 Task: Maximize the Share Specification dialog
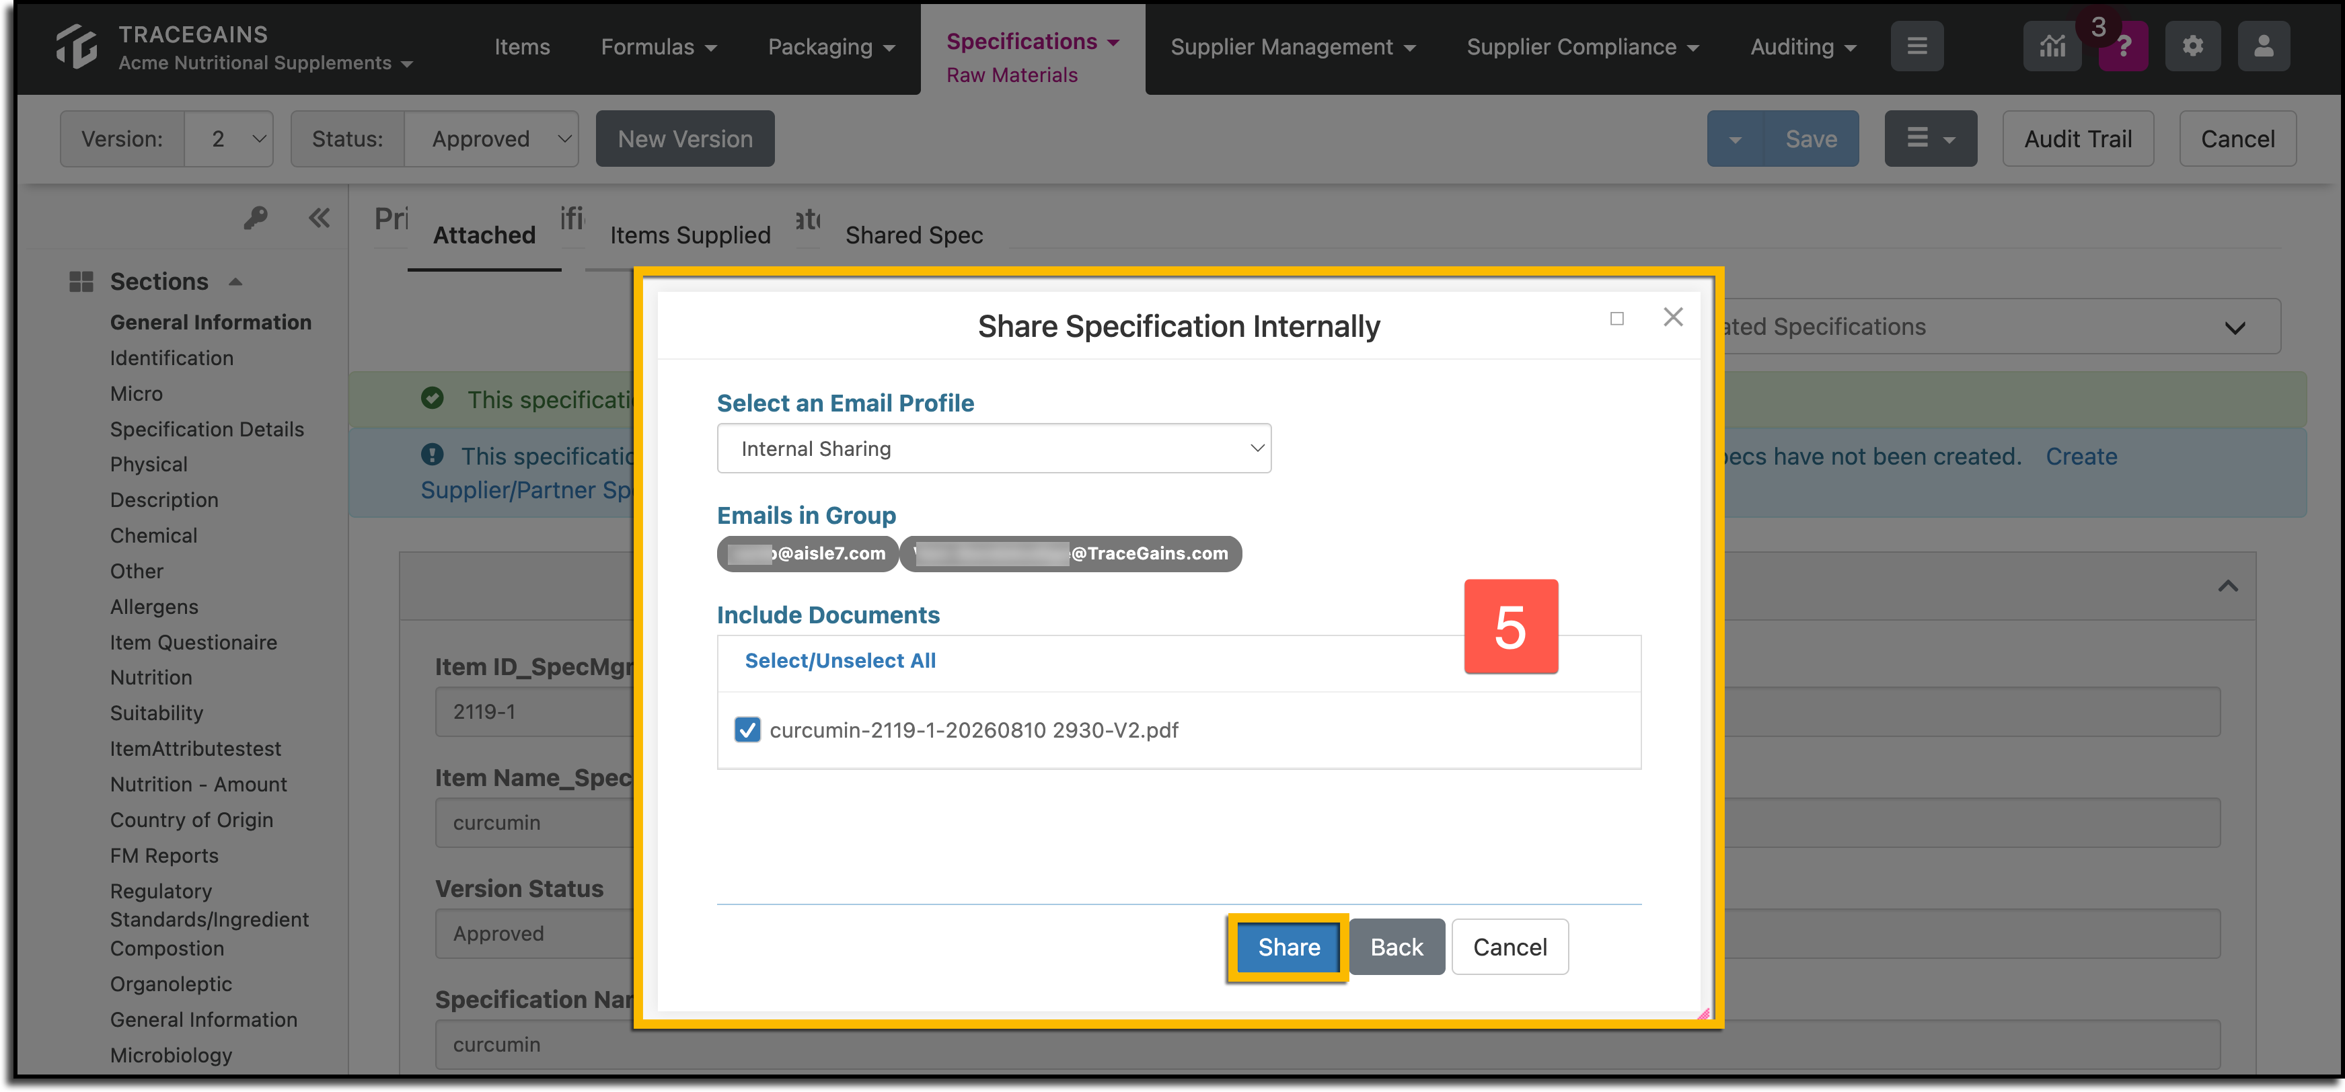click(x=1616, y=319)
